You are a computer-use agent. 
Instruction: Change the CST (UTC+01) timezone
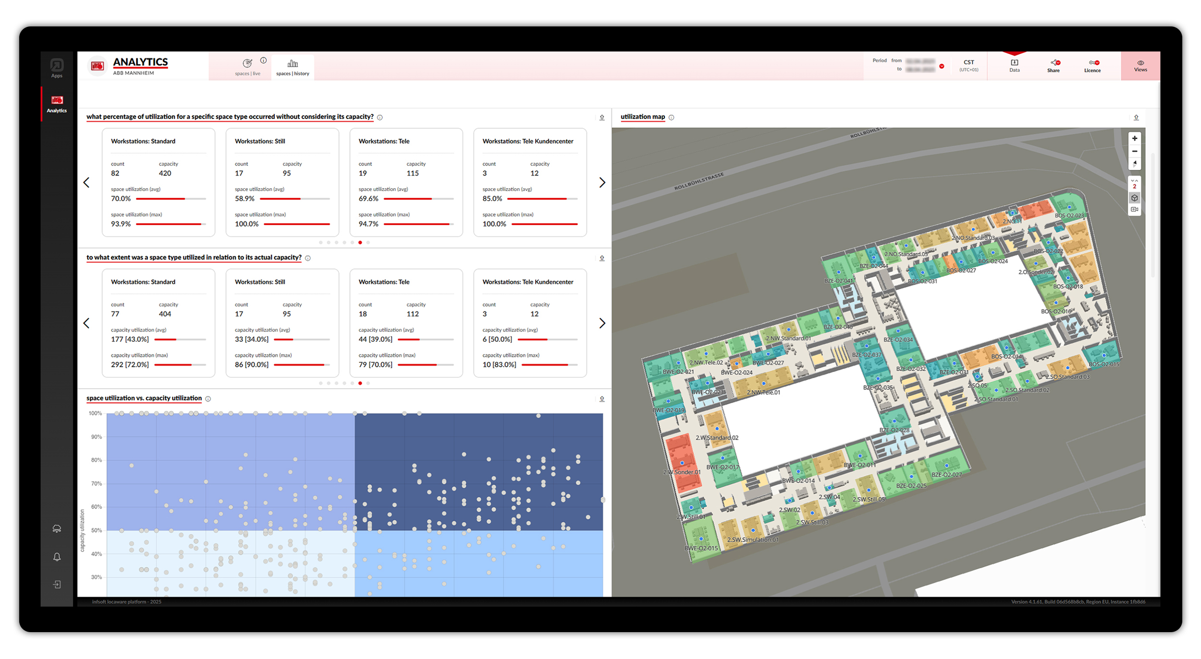point(968,65)
